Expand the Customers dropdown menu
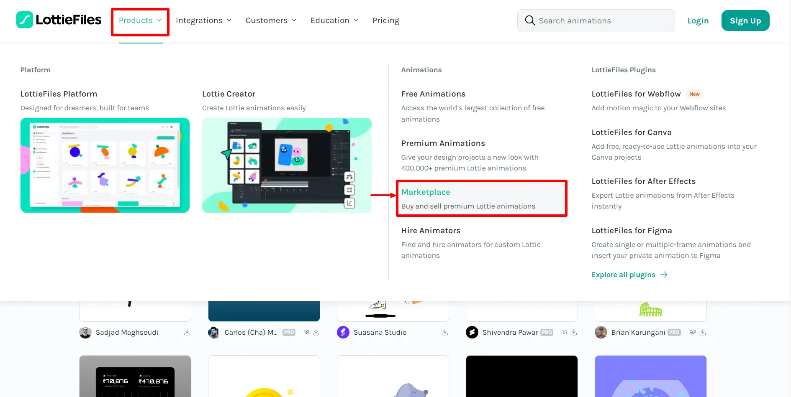Viewport: 791px width, 397px height. point(271,20)
